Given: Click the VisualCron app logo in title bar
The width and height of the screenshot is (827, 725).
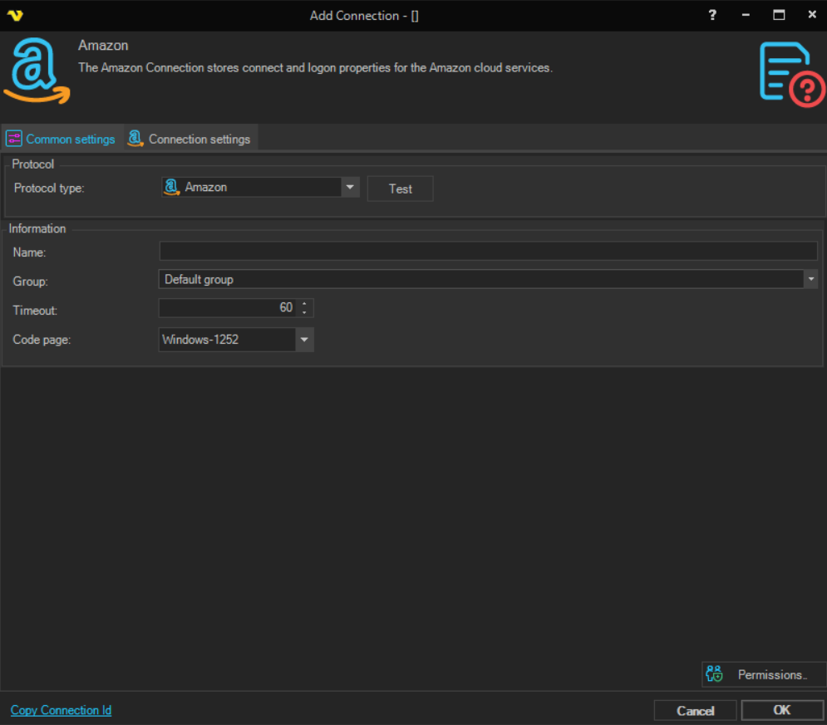Looking at the screenshot, I should 15,15.
